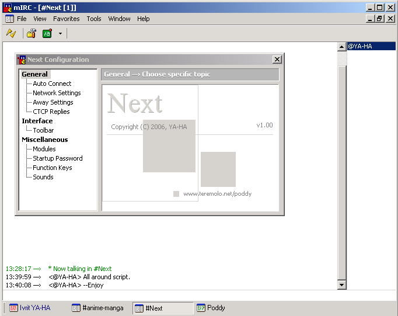Open the www.teremolo.net/poddy link
The image size is (398, 316).
click(217, 194)
